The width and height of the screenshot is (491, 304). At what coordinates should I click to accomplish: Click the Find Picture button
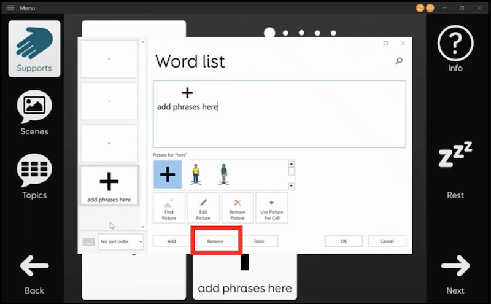click(169, 208)
